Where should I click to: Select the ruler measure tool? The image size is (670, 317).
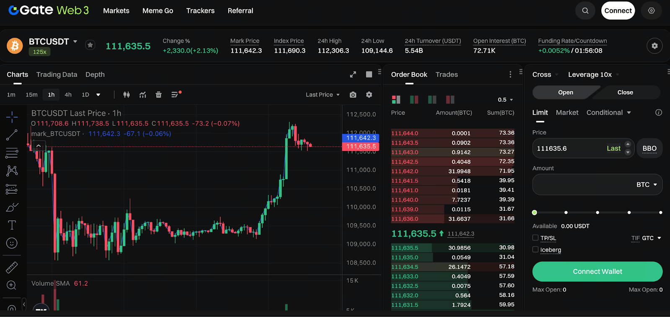12,267
